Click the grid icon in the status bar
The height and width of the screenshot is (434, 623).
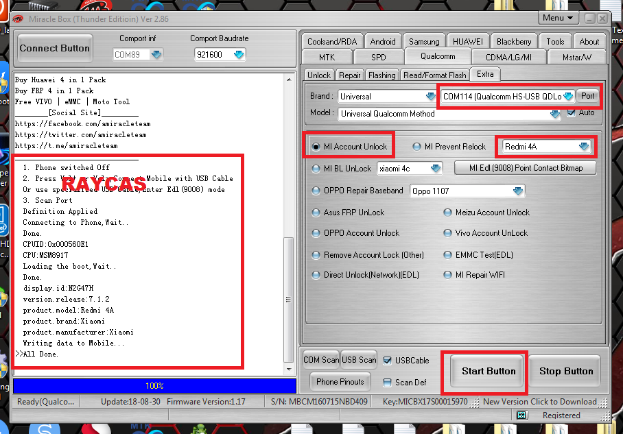point(521,415)
